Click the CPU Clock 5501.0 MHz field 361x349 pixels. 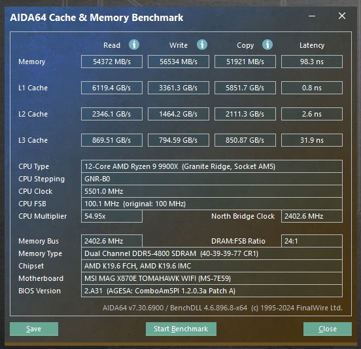pyautogui.click(x=212, y=191)
